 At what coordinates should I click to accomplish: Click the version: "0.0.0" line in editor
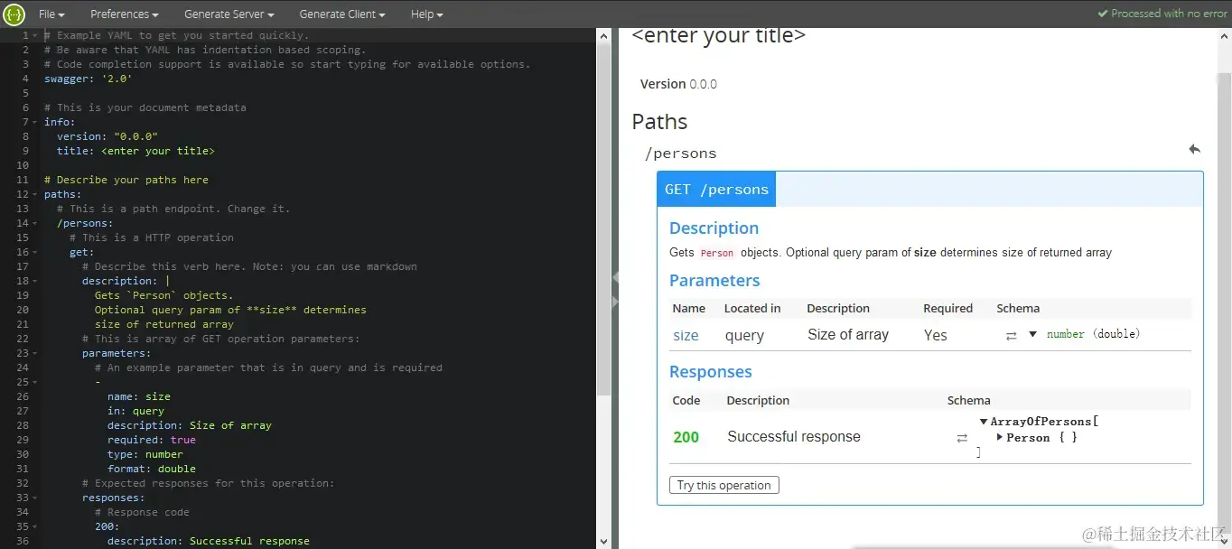tap(107, 136)
